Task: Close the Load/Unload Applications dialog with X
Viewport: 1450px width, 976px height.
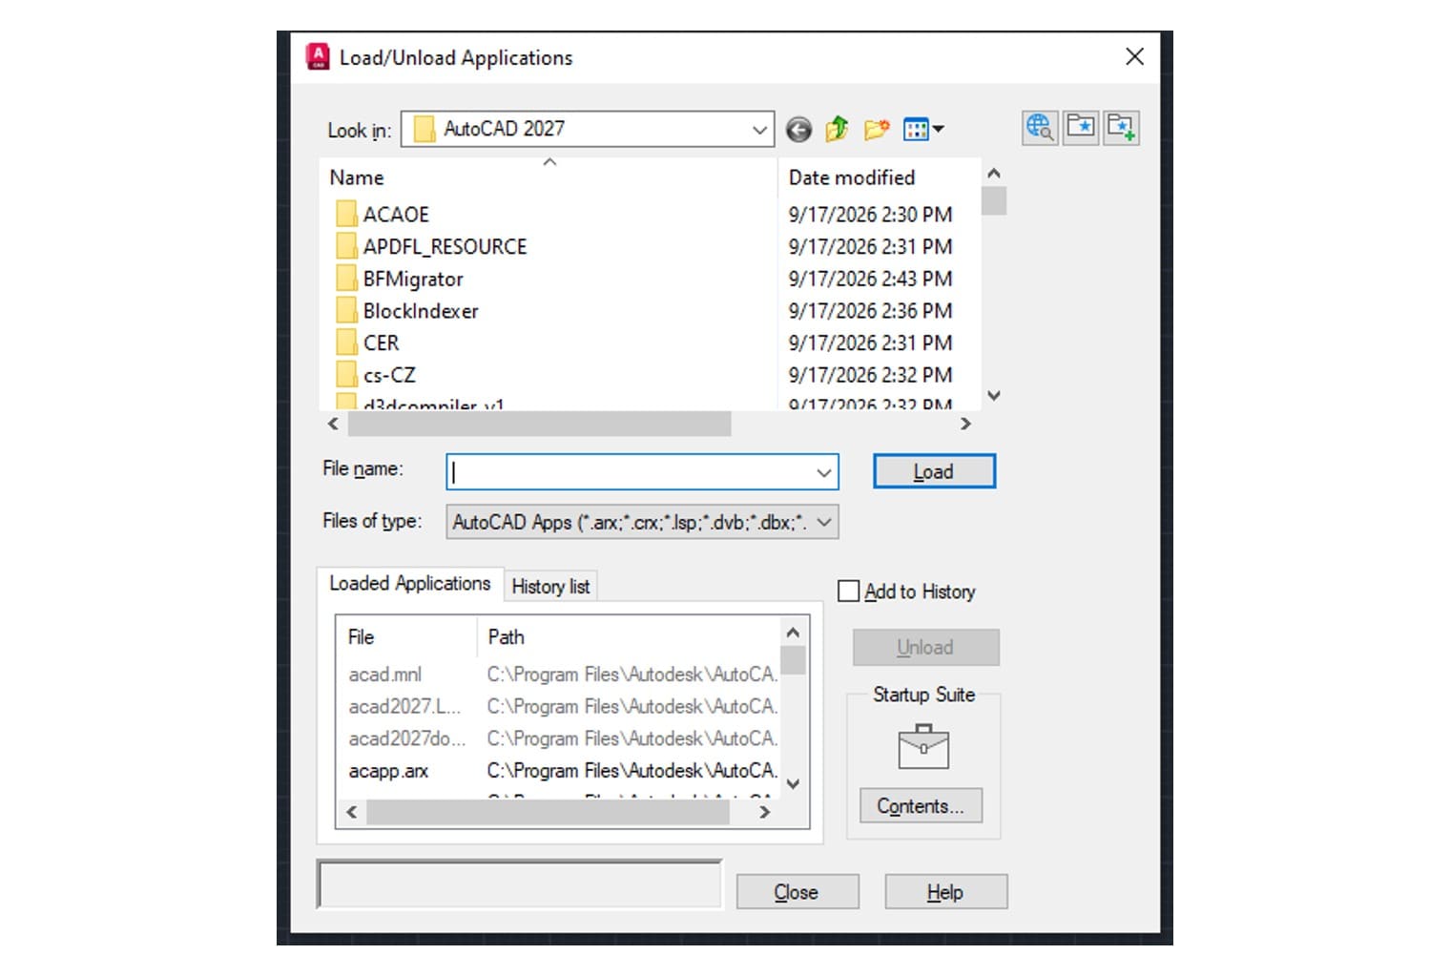Action: (1134, 56)
